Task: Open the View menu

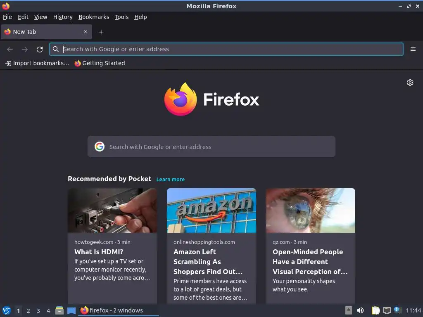Action: (40, 17)
